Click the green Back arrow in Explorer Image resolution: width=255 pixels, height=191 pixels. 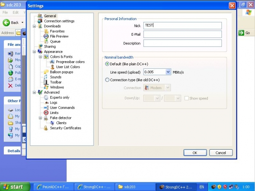coord(6,22)
